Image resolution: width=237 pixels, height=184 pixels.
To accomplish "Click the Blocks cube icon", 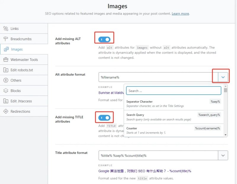I will point(6,91).
